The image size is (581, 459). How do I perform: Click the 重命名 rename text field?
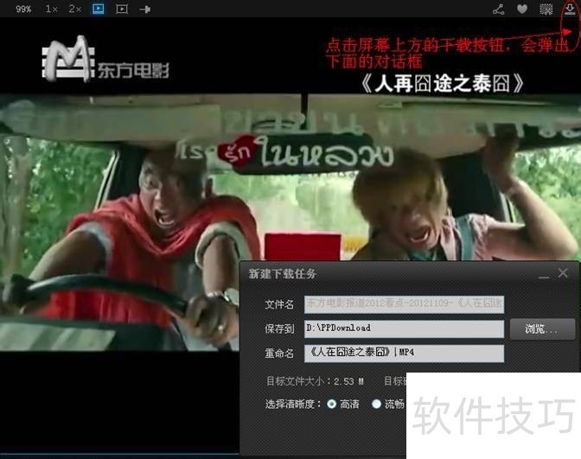(403, 354)
